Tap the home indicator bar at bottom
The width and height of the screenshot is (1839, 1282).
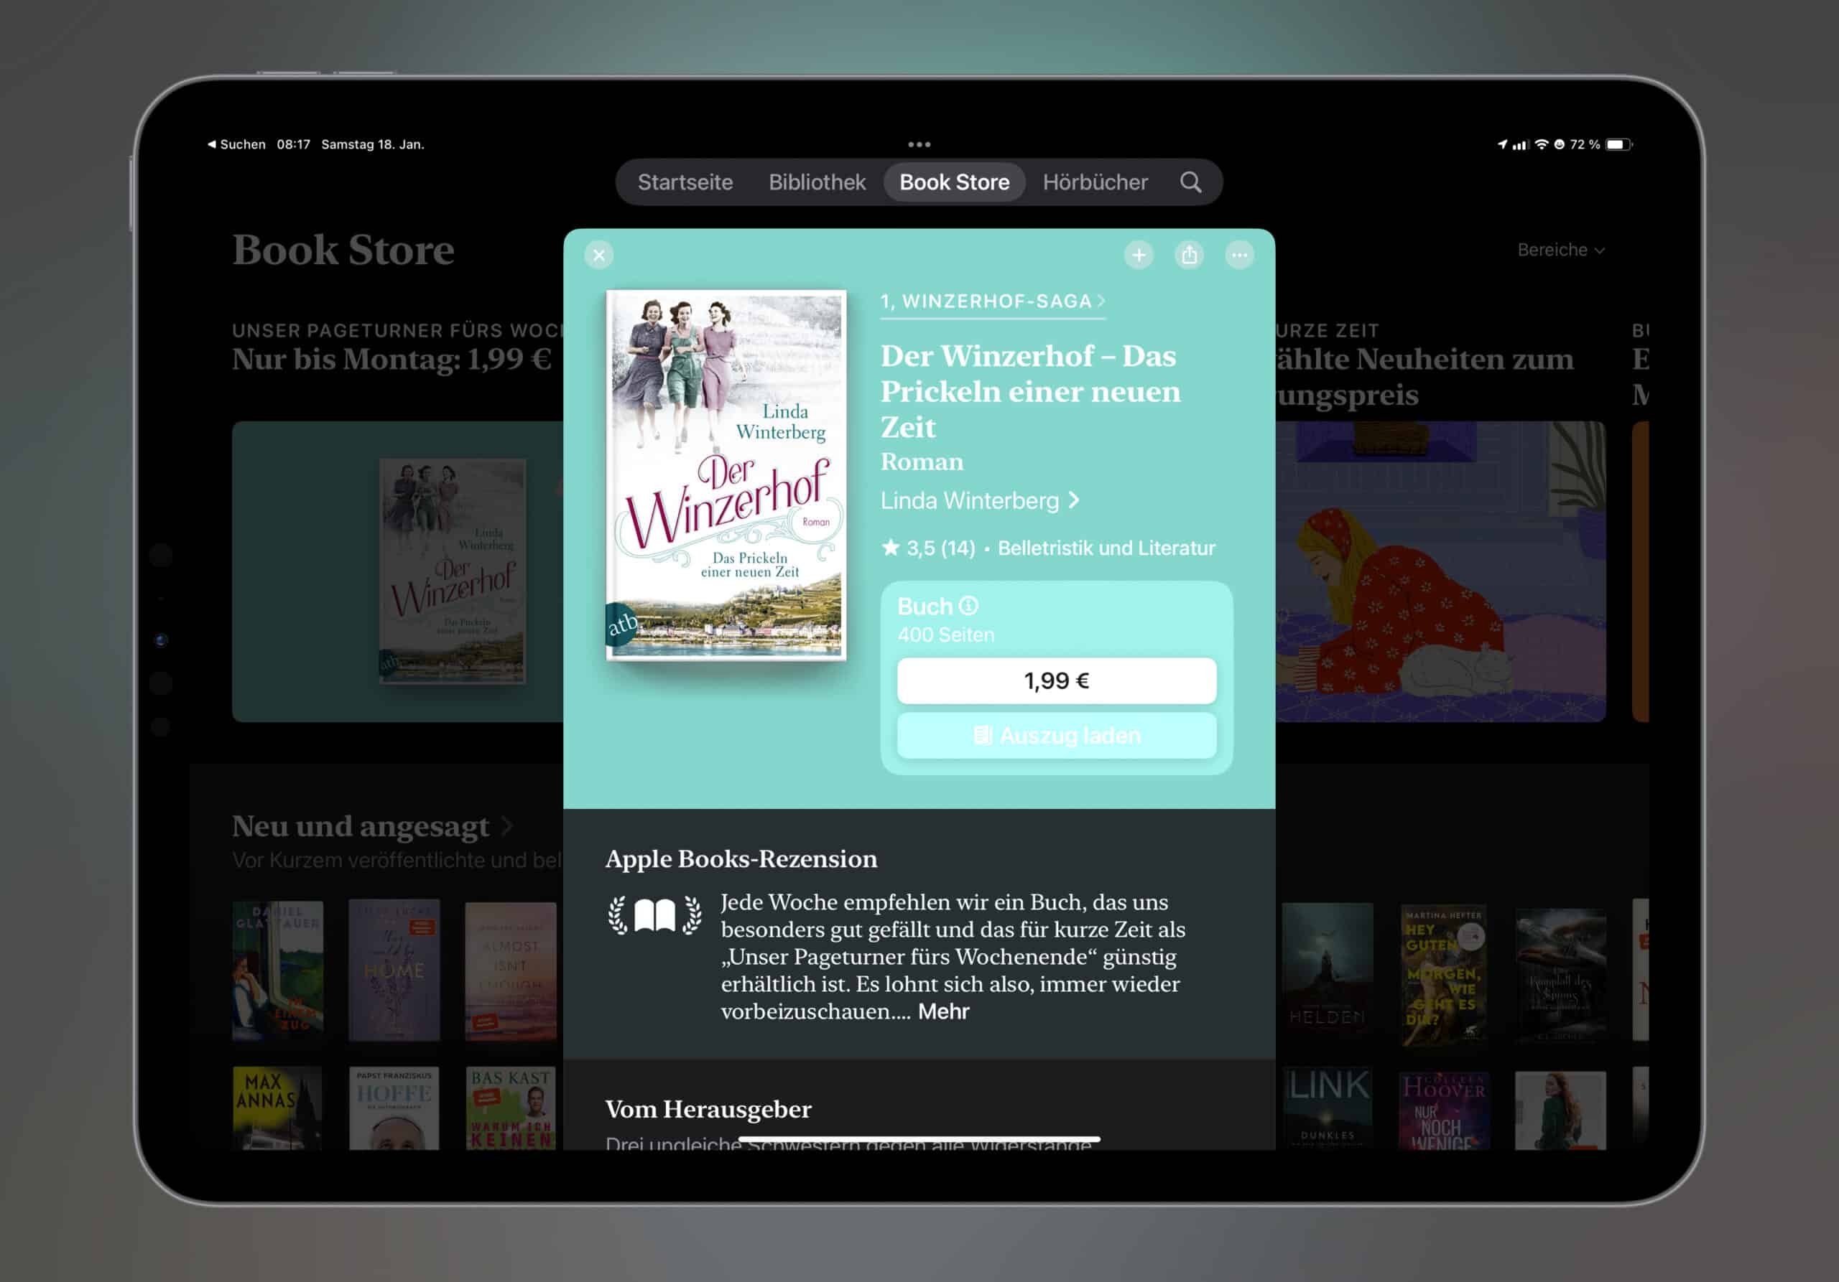point(919,1138)
